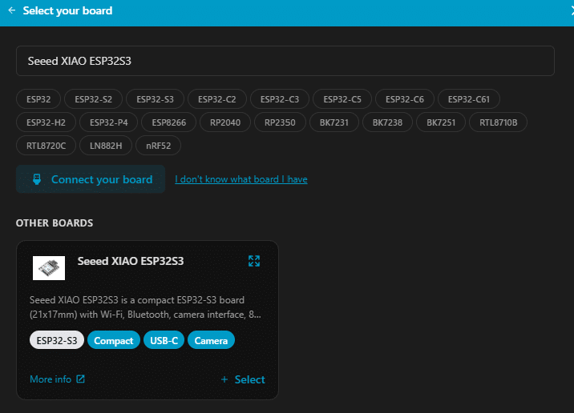The image size is (574, 413).
Task: Click the back arrow beside Select your board
Action: (x=12, y=10)
